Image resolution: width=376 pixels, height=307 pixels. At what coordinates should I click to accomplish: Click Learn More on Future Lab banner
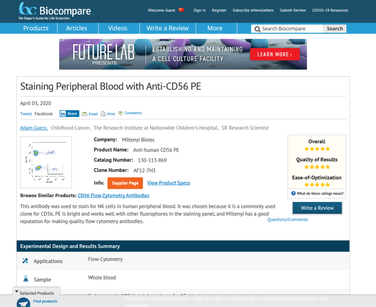275,54
